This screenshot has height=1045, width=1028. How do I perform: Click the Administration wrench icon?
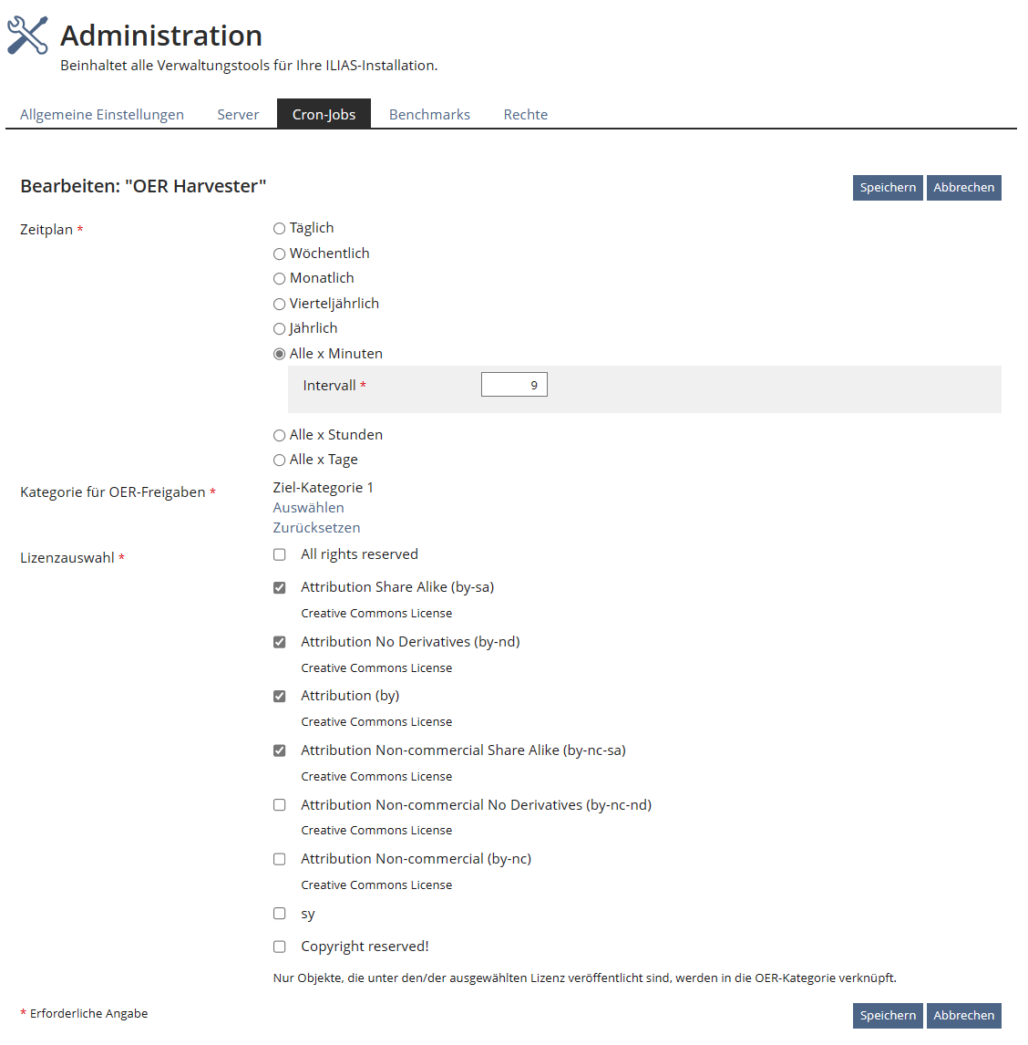click(x=27, y=36)
